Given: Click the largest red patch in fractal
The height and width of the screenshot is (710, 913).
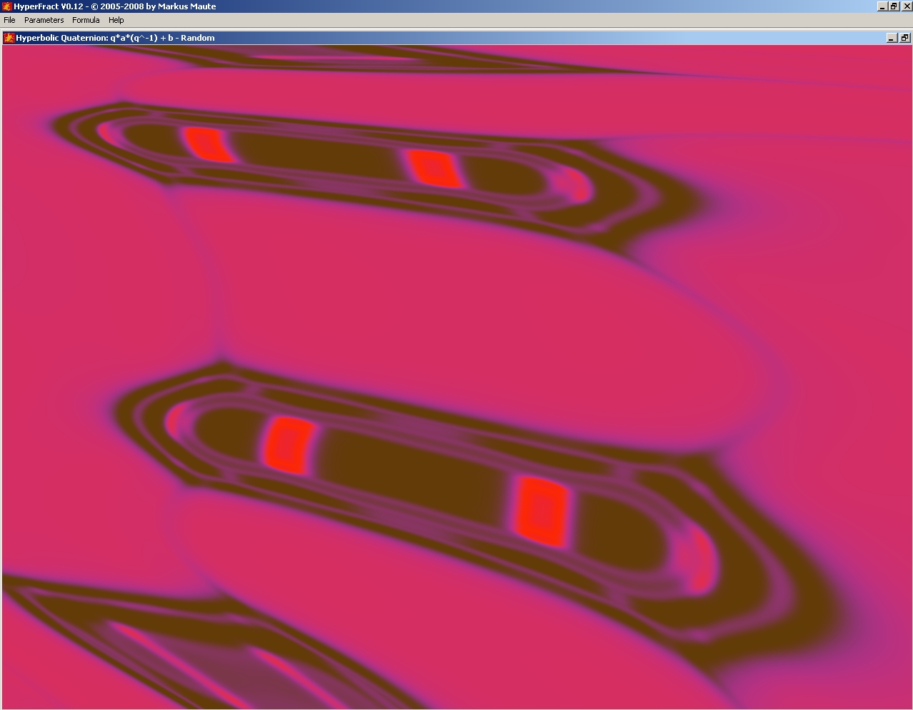Looking at the screenshot, I should tap(542, 511).
